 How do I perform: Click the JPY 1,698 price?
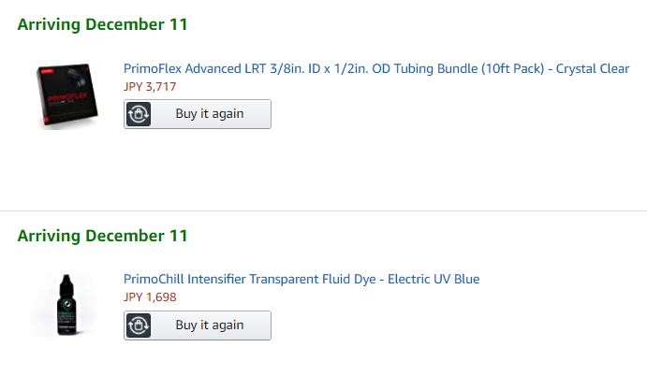150,297
